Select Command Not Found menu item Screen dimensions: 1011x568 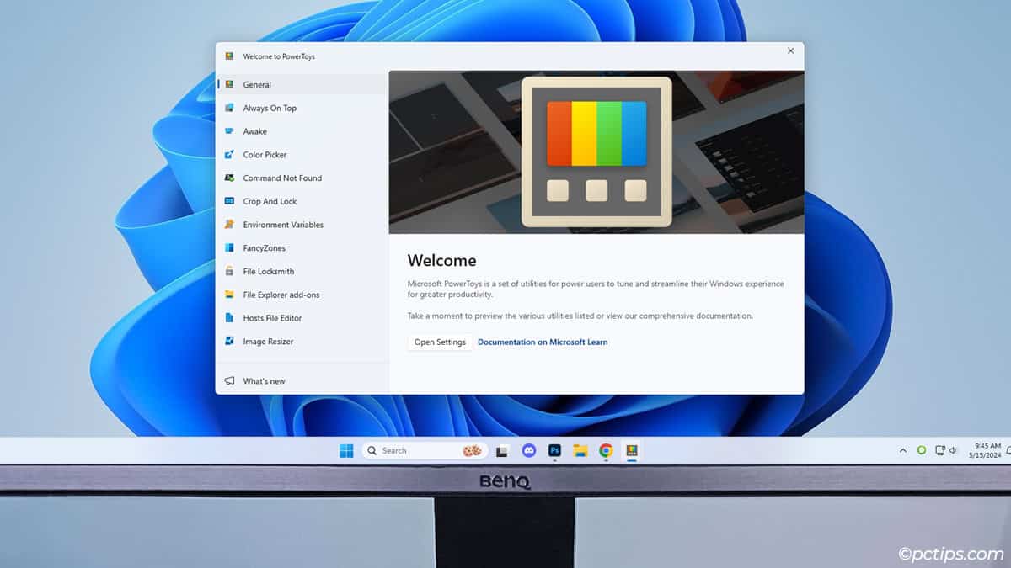point(282,178)
